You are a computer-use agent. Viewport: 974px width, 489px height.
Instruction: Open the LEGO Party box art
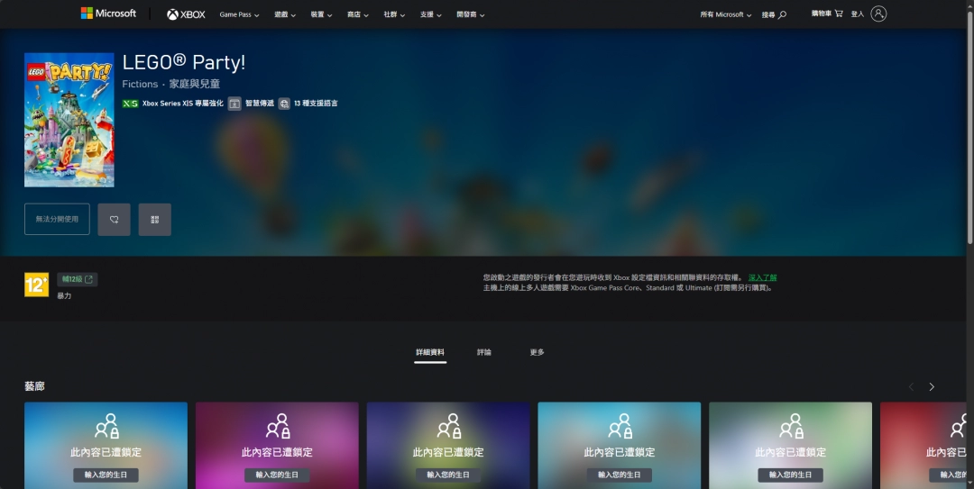[x=69, y=120]
